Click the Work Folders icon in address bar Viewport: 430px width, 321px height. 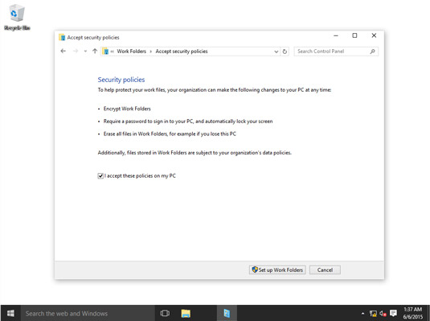[x=105, y=51]
